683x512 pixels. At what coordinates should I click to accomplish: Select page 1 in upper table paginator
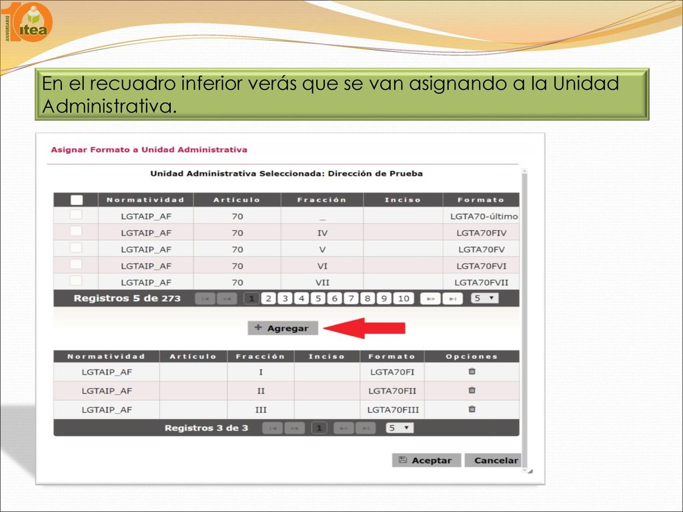click(251, 299)
